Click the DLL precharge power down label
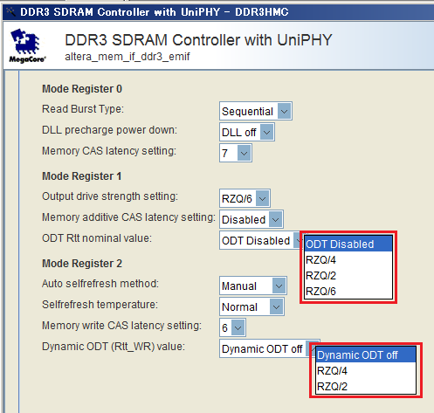Image resolution: width=434 pixels, height=413 pixels. 109,130
